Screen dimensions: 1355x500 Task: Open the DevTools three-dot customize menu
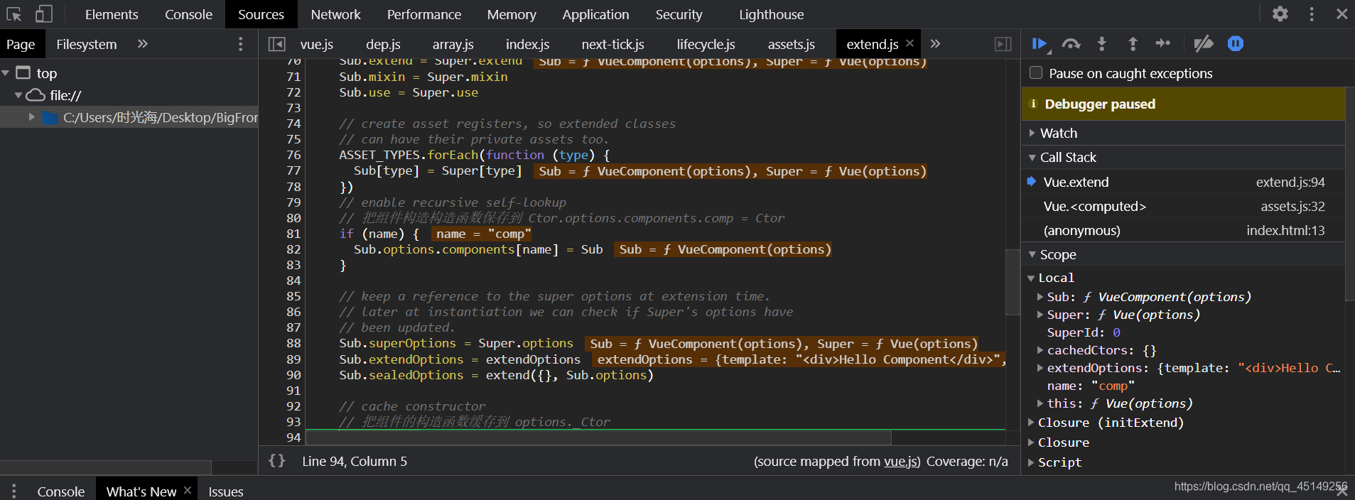(x=1312, y=14)
